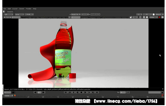Play forward in the viewer
Screen dimensions: 166x106
pyautogui.click(x=89, y=92)
